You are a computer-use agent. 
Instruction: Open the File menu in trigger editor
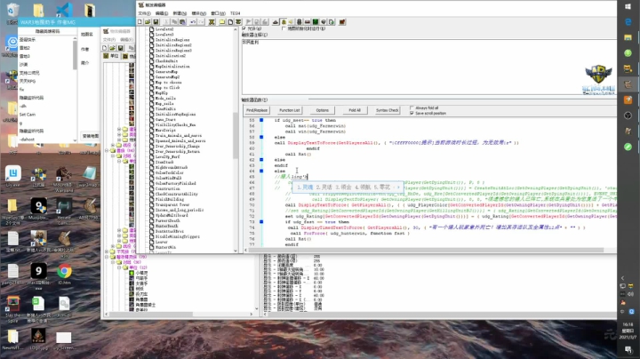click(x=144, y=14)
